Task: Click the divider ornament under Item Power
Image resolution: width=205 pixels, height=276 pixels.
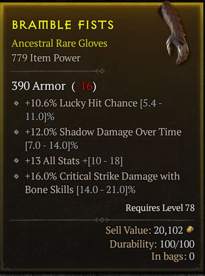Action: point(100,71)
